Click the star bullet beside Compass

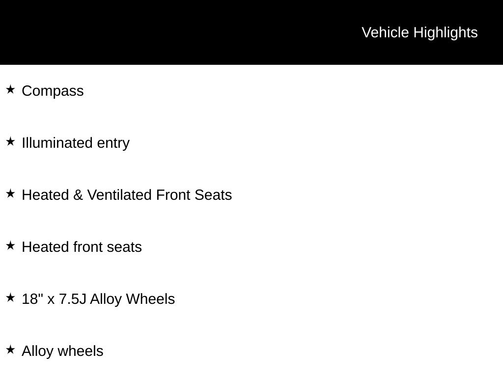(10, 90)
